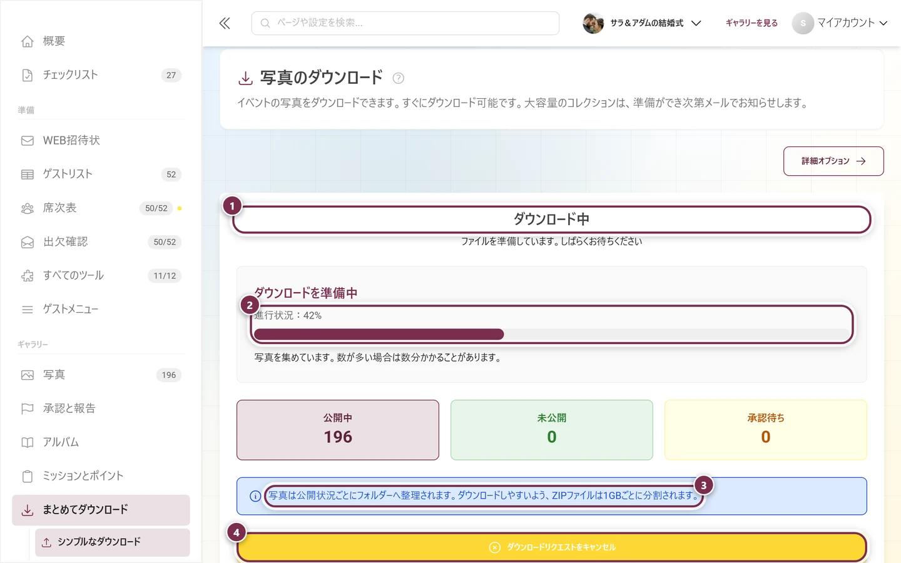Go to チェックリスト in the sidebar

coord(101,75)
